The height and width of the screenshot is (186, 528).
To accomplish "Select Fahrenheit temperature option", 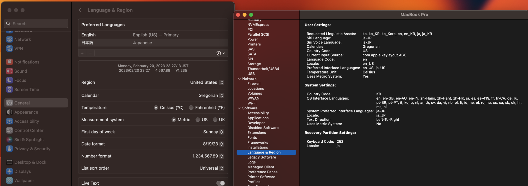I will [191, 108].
